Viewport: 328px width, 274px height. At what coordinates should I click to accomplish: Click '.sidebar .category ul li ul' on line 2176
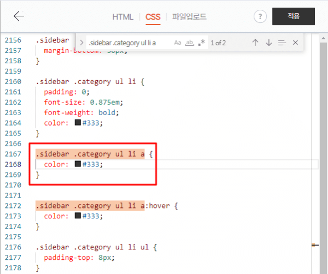click(x=92, y=247)
